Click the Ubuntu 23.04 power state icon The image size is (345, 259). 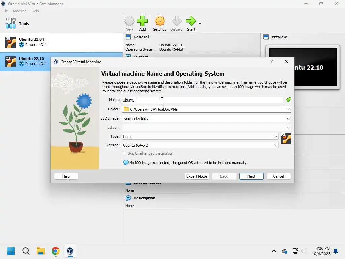point(21,45)
